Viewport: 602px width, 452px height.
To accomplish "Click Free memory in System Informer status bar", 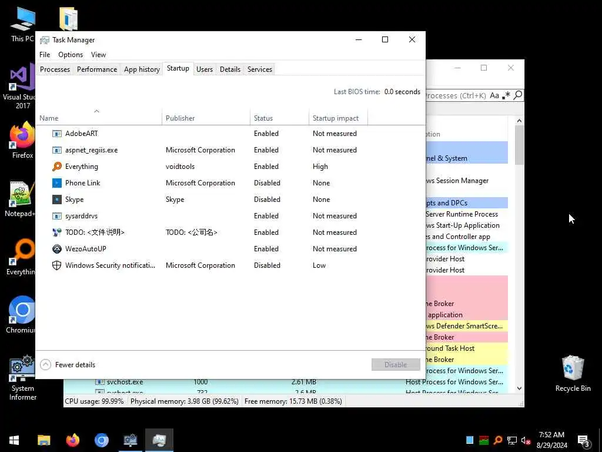I will point(293,401).
